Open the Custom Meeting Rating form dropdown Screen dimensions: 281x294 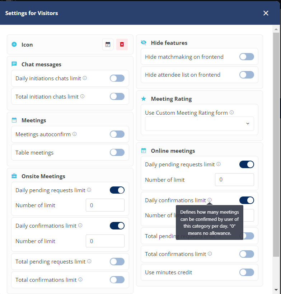point(199,124)
